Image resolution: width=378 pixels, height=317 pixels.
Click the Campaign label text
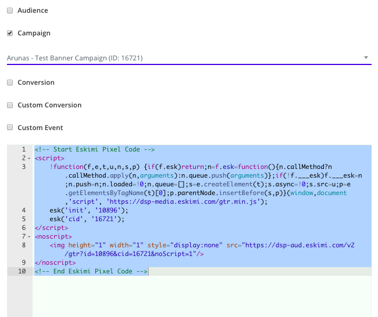click(34, 33)
